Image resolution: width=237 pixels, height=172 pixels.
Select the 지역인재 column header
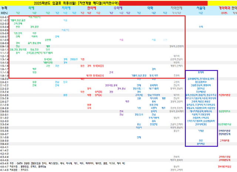(174, 7)
